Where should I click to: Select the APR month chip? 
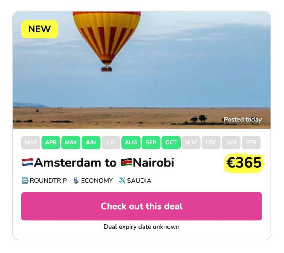[51, 142]
